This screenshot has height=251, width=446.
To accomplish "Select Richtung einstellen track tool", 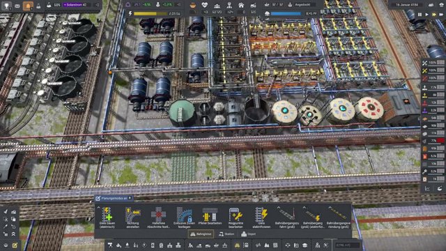I will click(133, 218).
